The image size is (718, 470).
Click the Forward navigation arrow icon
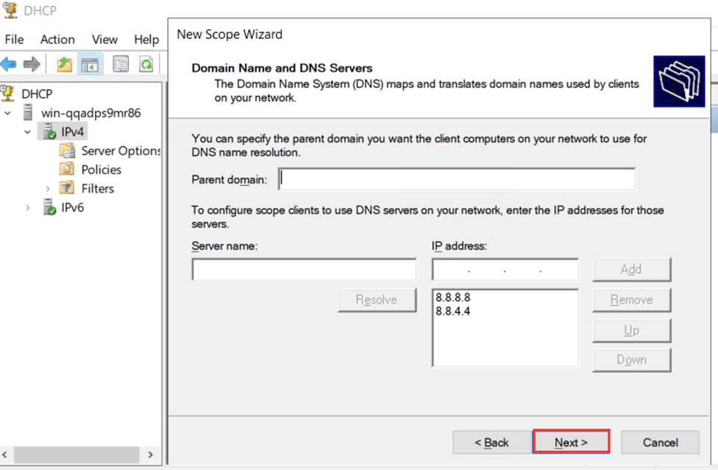(x=31, y=63)
